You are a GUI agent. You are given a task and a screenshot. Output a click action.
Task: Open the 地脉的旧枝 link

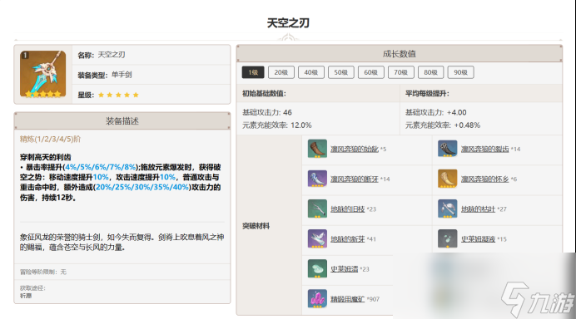click(x=347, y=209)
